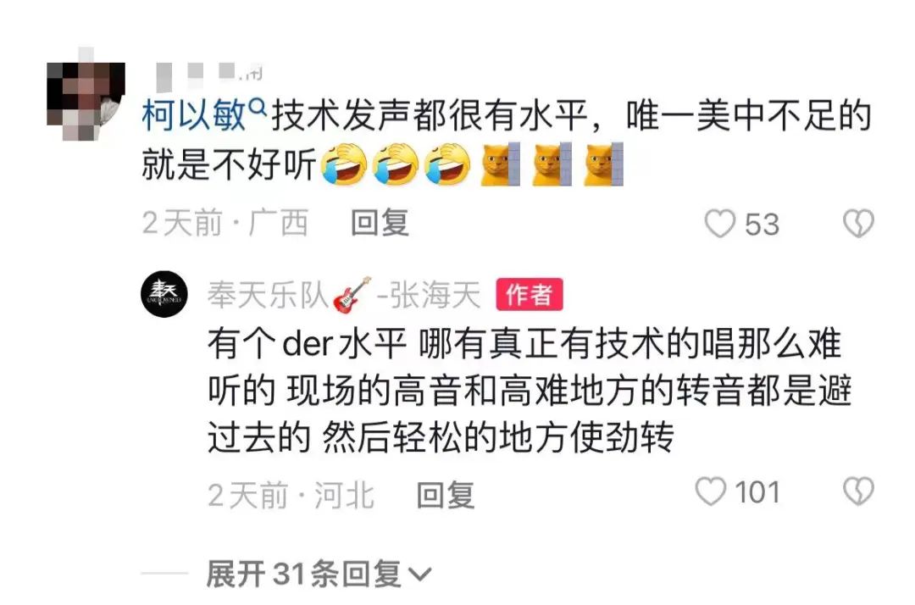Tap the 53 like count number
Screen dimensions: 915x605
tap(762, 225)
